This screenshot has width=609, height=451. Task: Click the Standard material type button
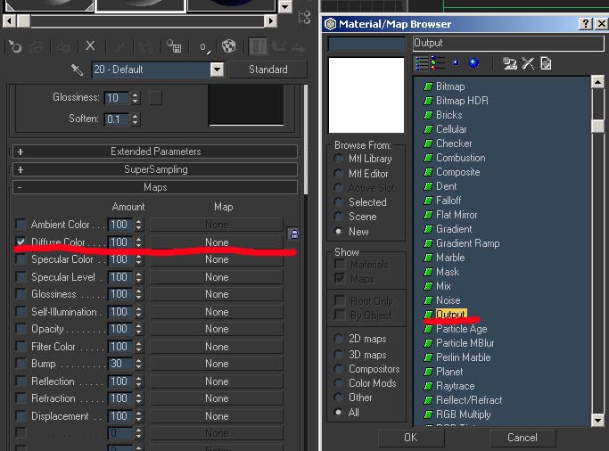pyautogui.click(x=268, y=70)
